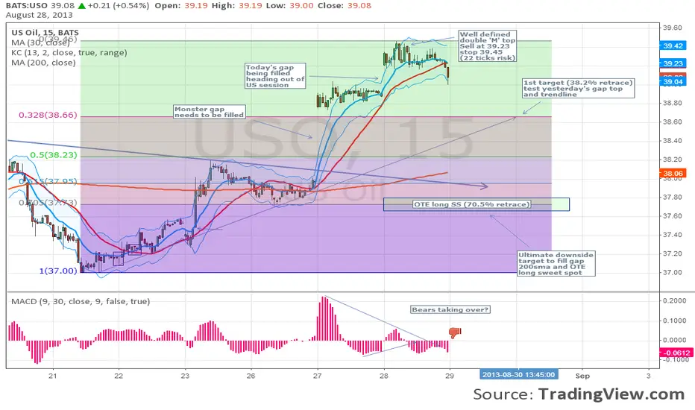Click the Close: 39.08 value in header
Screen dimensions: 695x410
345,6
